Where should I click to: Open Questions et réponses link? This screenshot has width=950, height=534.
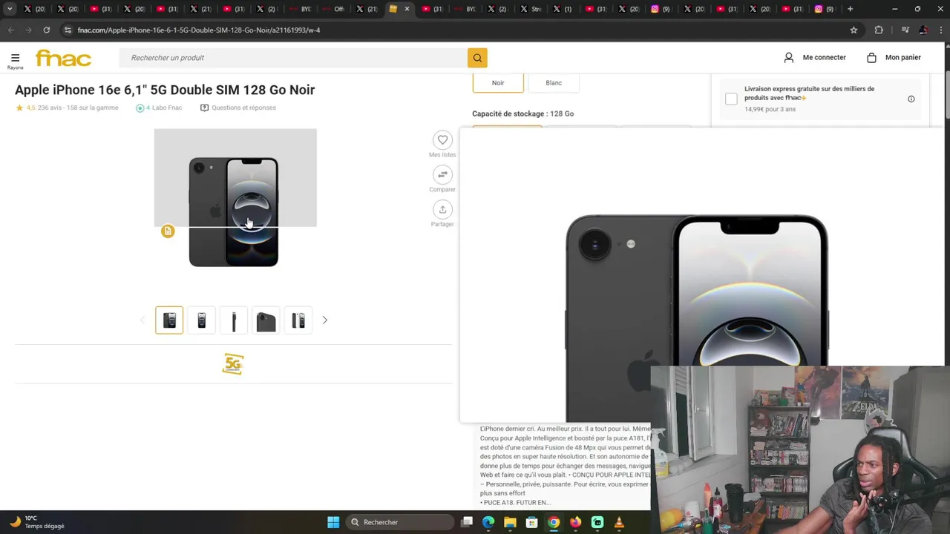[x=243, y=108]
